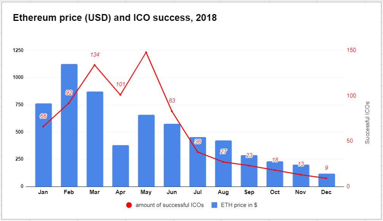Click the 'Successful ICOs' right axis title
This screenshot has width=383, height=221.
point(367,122)
